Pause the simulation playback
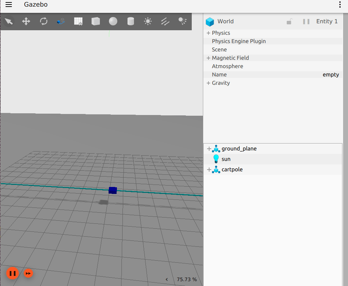Screen dimensions: 348x286 click(x=13, y=273)
